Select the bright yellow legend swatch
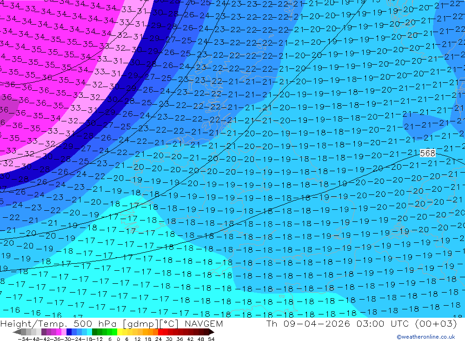 (x=120, y=332)
